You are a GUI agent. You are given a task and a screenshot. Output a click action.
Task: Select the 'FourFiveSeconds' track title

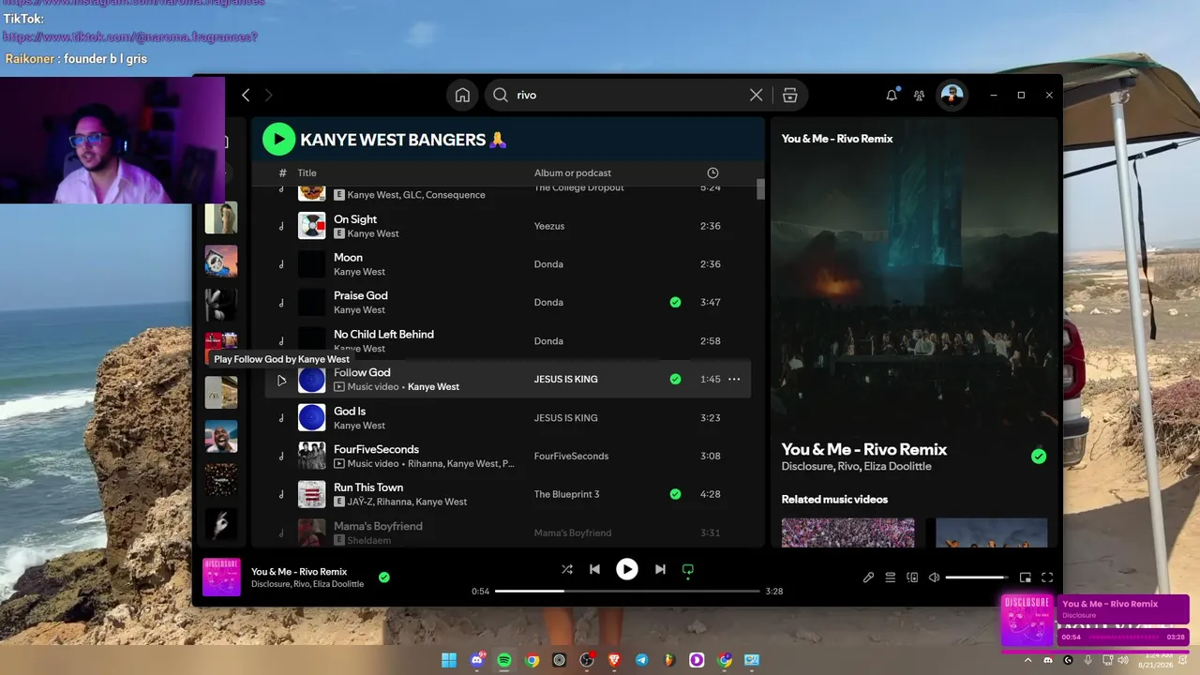[376, 450]
